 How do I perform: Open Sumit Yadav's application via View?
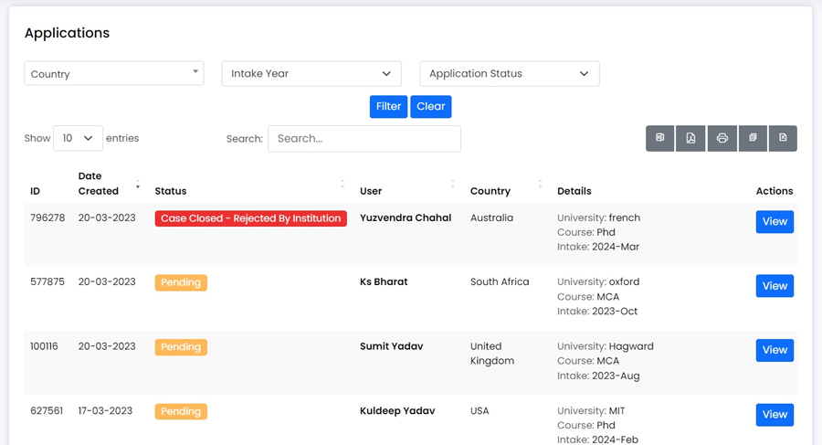coord(775,350)
